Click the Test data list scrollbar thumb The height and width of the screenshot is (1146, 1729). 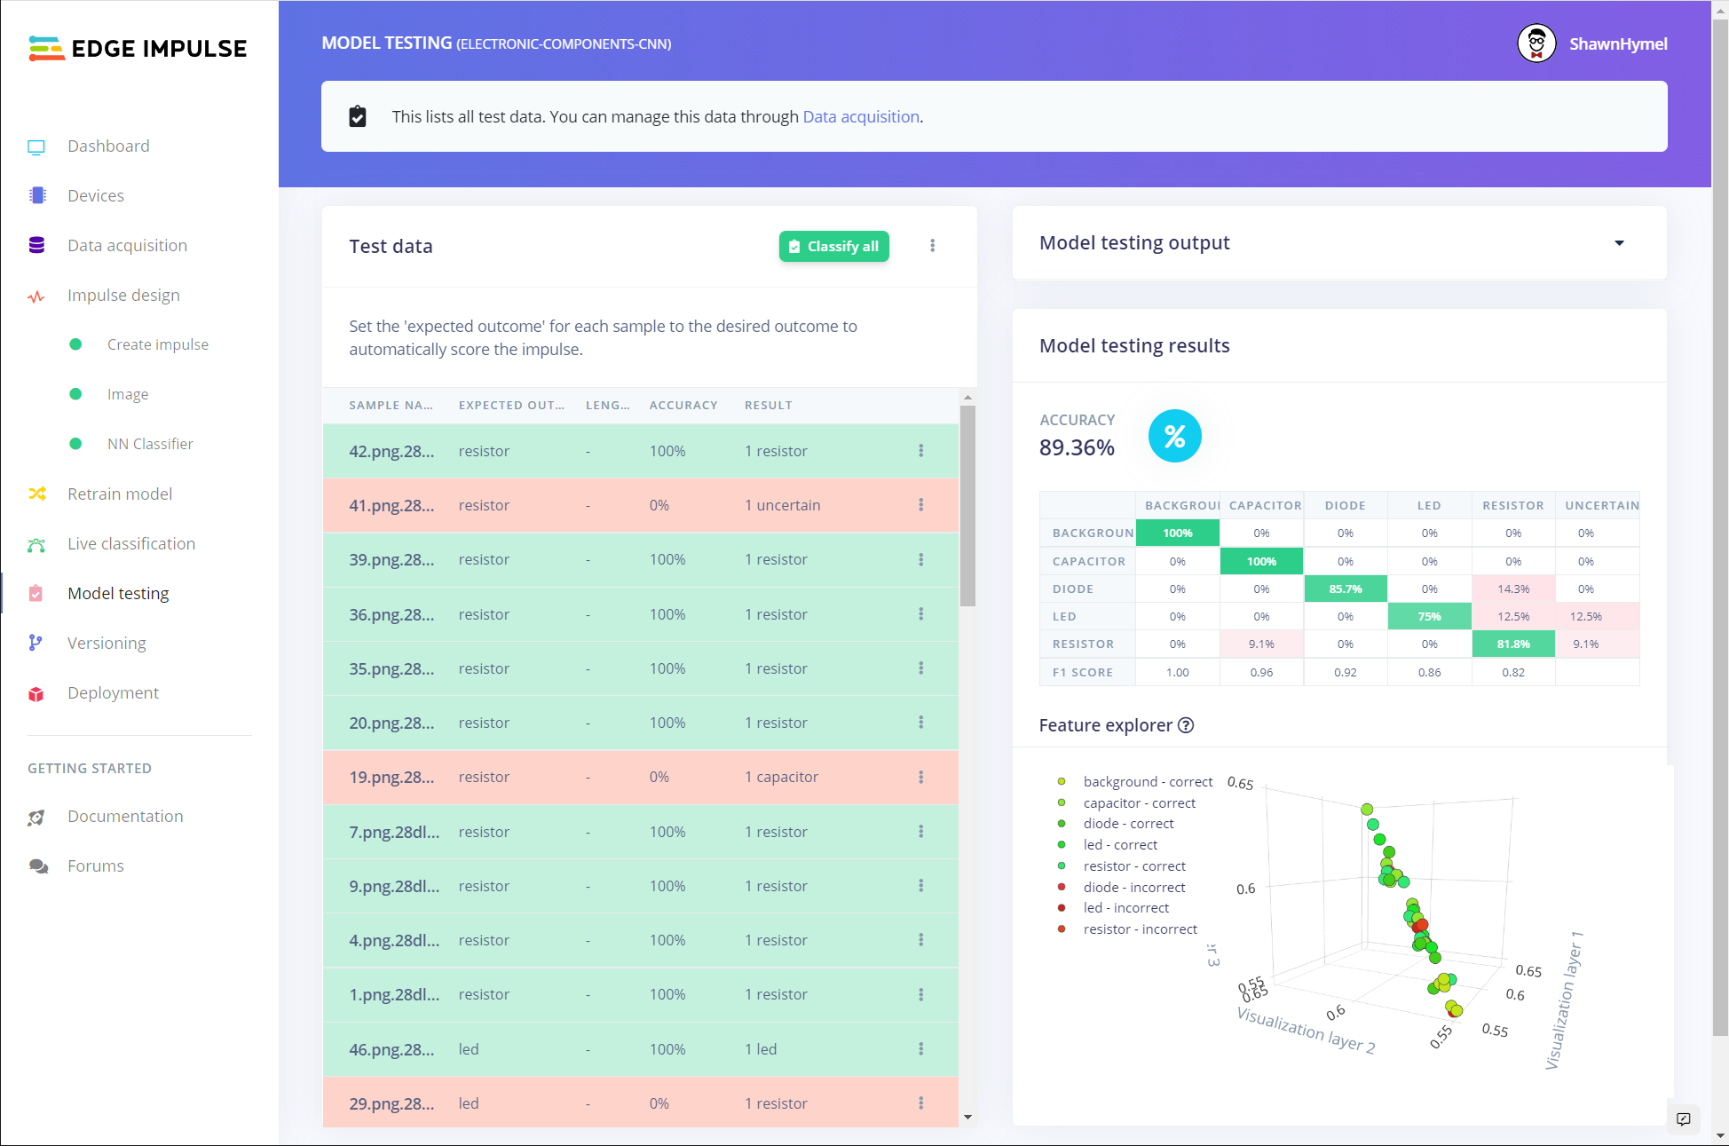tap(967, 506)
